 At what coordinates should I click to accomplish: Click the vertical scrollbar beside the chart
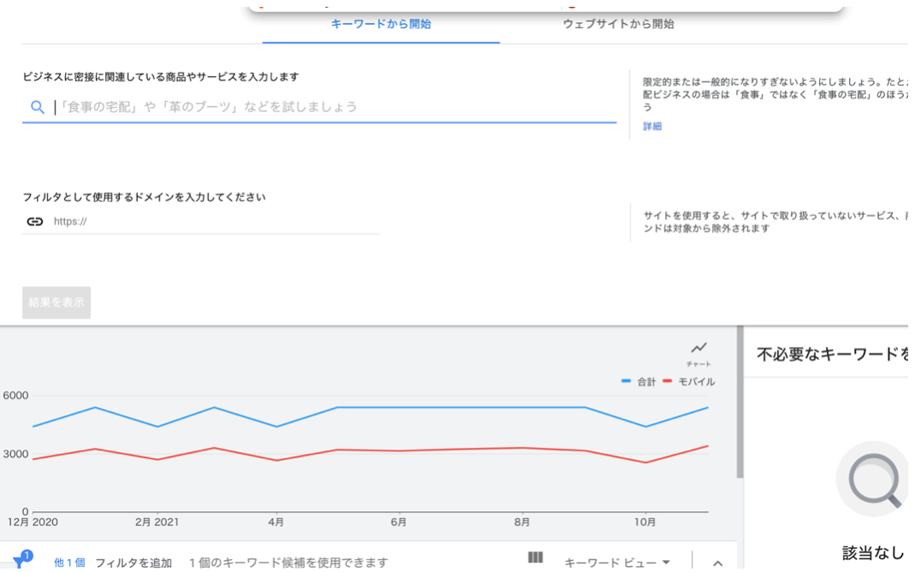[740, 402]
